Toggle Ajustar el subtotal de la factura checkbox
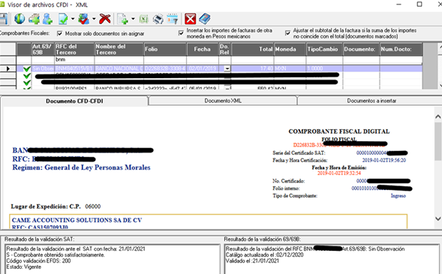The width and height of the screenshot is (442, 274). [287, 33]
